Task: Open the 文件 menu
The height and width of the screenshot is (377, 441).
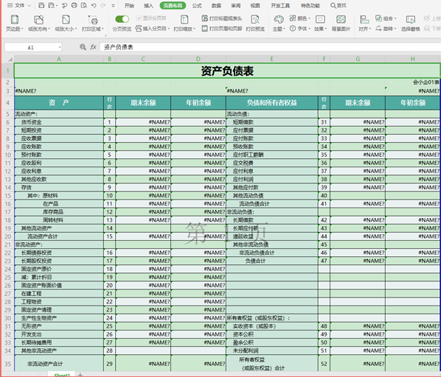Action: (18, 5)
